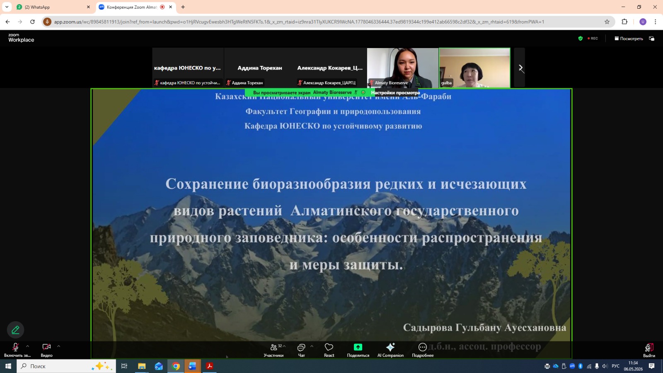This screenshot has width=663, height=373.
Task: Expand chat options arrow beside Чат
Action: click(312, 346)
